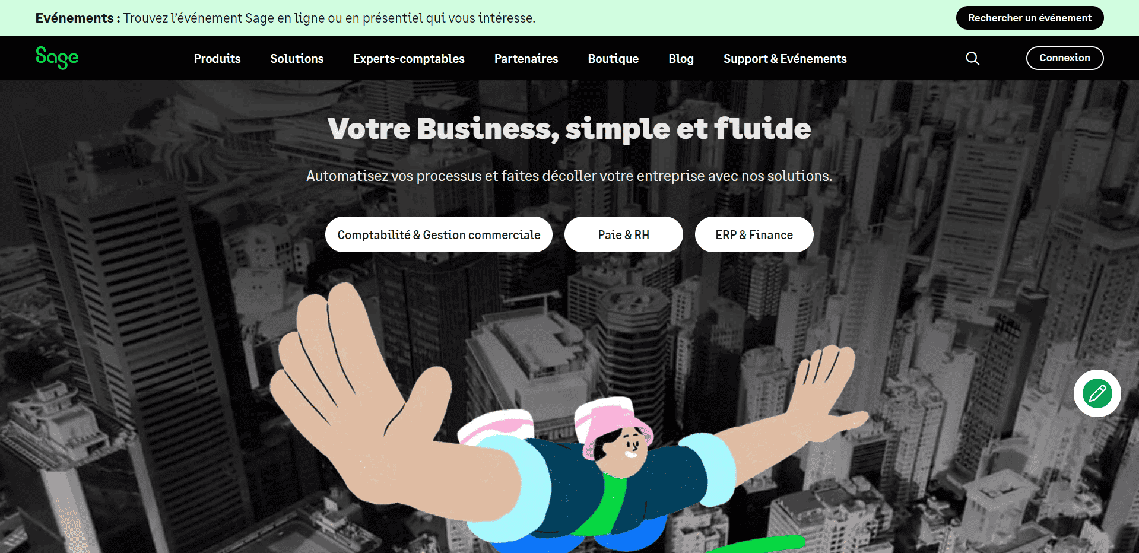Open the Blog link
Screen dimensions: 1139x553
click(x=681, y=59)
